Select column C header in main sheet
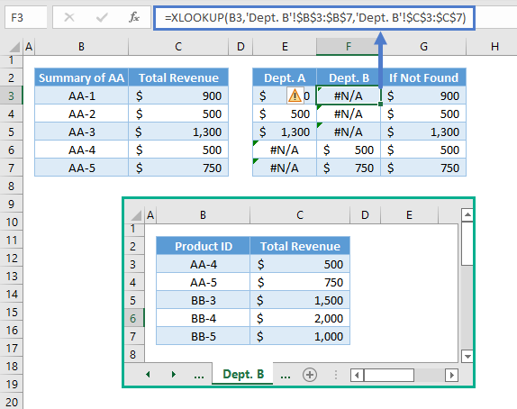Image resolution: width=517 pixels, height=409 pixels. click(x=178, y=47)
